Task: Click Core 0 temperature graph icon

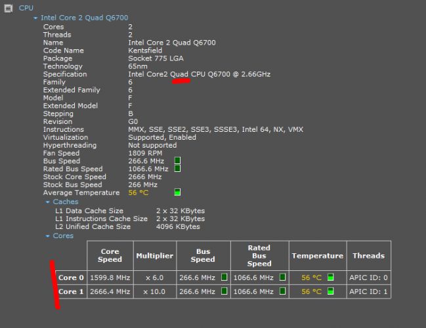Action: [330, 277]
